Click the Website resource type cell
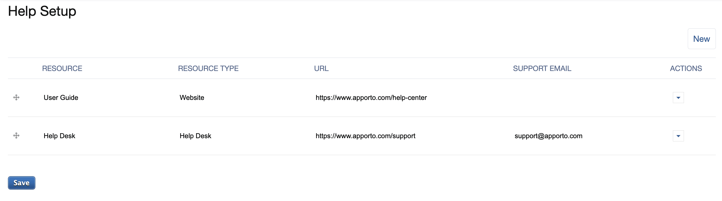The height and width of the screenshot is (201, 722). pyautogui.click(x=192, y=98)
